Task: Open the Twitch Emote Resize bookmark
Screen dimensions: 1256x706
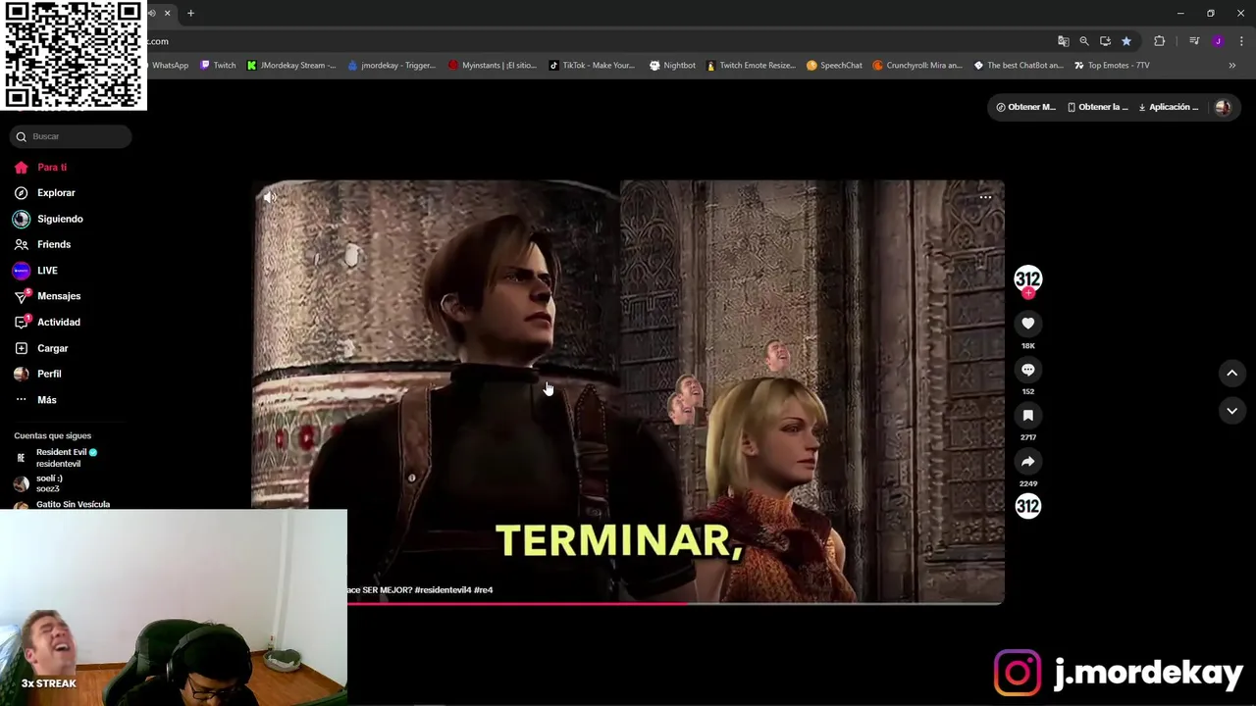Action: pyautogui.click(x=751, y=66)
